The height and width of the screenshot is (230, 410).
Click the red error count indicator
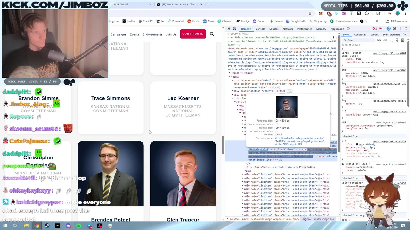(x=374, y=29)
